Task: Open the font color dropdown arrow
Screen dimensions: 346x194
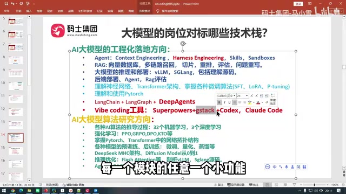Action: [262, 102]
